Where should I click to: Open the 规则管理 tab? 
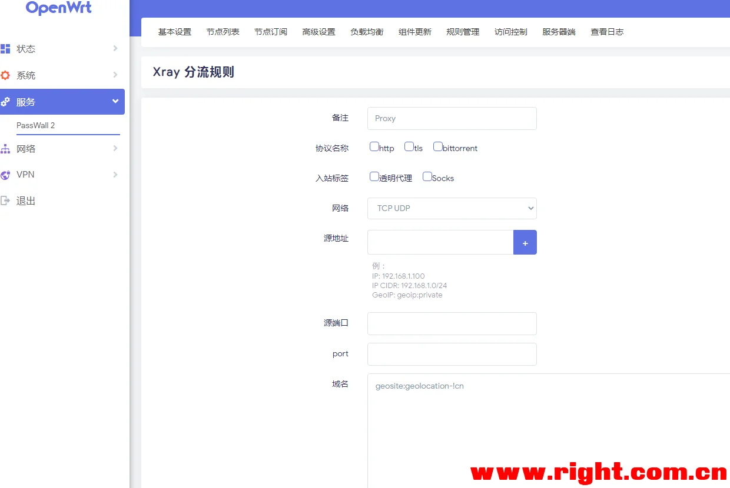(463, 32)
